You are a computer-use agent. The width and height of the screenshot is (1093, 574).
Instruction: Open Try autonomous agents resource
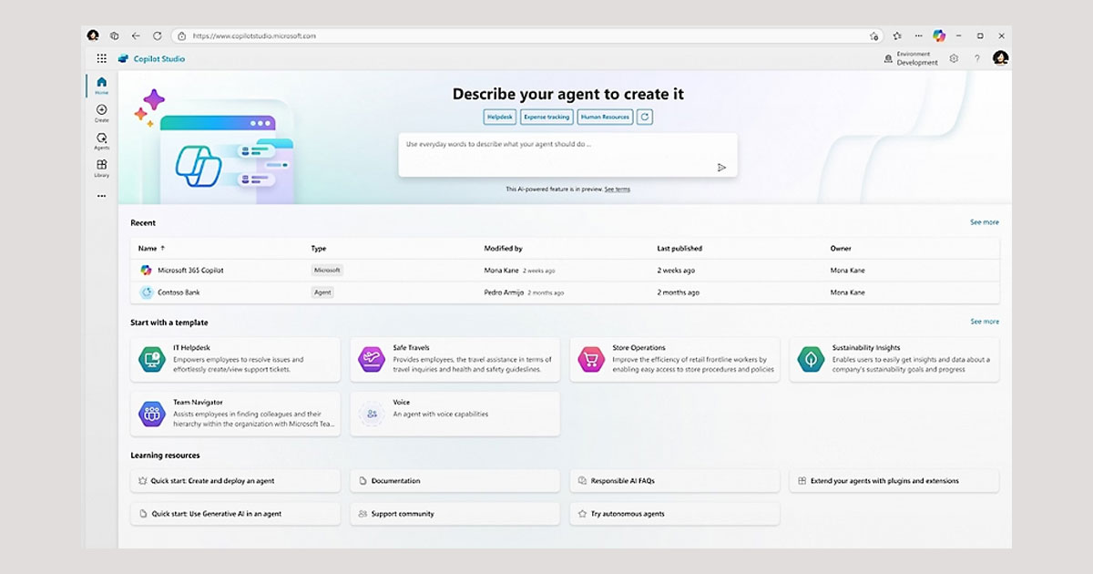click(674, 514)
